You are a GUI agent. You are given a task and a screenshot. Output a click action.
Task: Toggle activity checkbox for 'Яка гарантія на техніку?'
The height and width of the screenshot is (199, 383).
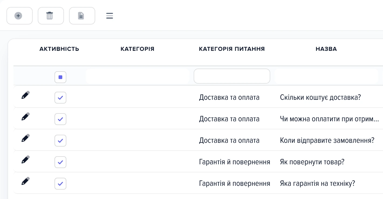pos(60,184)
